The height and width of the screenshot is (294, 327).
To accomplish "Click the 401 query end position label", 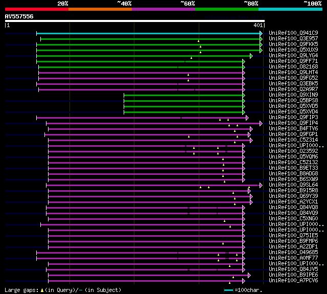I will pyautogui.click(x=258, y=25).
